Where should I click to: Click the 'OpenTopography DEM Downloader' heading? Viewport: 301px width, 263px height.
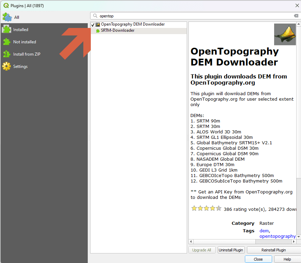pyautogui.click(x=235, y=57)
